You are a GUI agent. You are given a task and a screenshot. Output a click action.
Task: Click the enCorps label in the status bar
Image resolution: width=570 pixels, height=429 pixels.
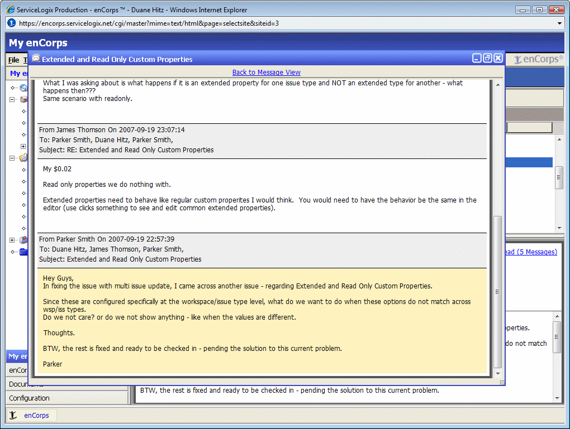[36, 415]
